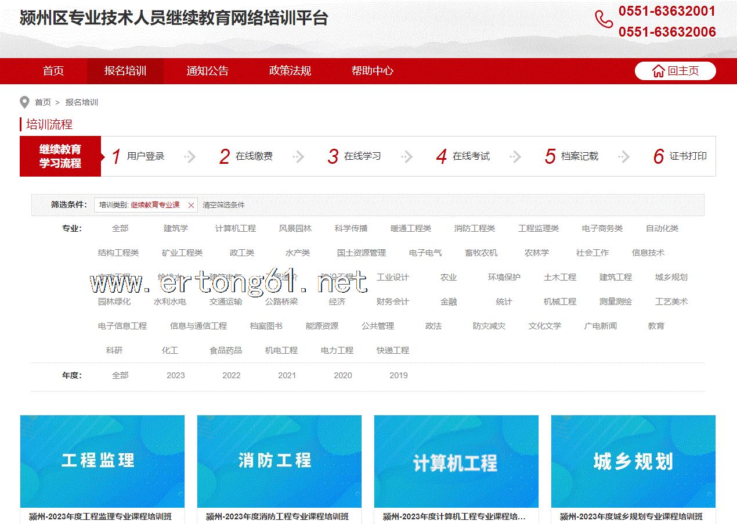The image size is (737, 524).
Task: Open the 政策法规 menu item
Action: (x=290, y=71)
